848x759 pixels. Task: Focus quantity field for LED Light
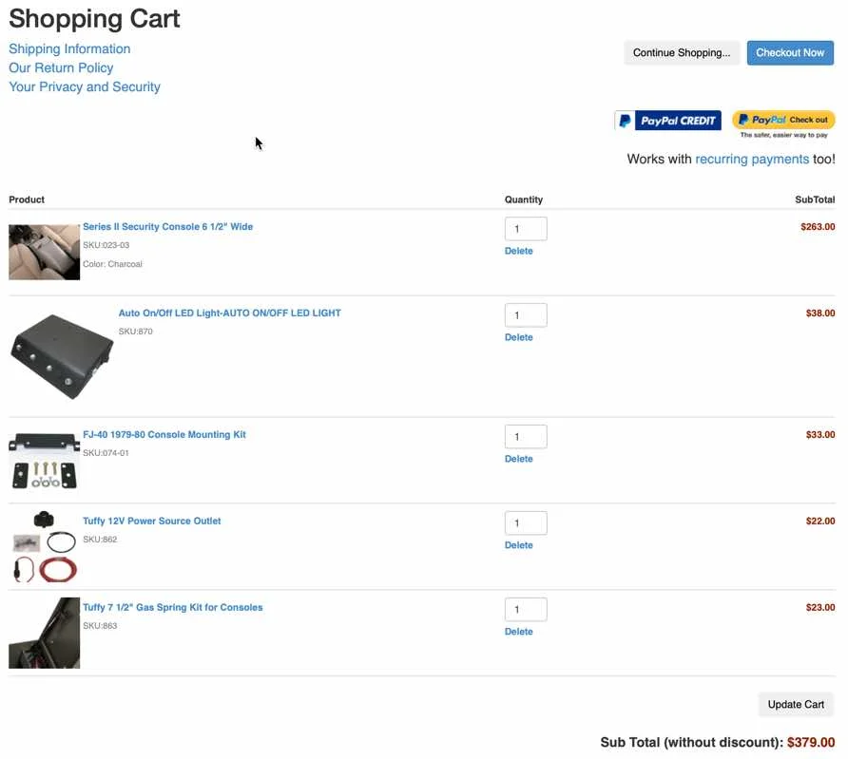coord(526,315)
